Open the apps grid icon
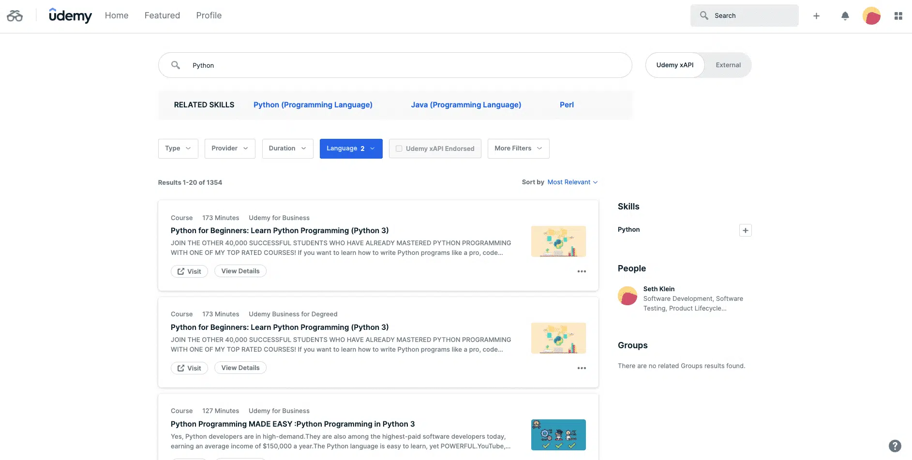The image size is (912, 460). pos(898,16)
